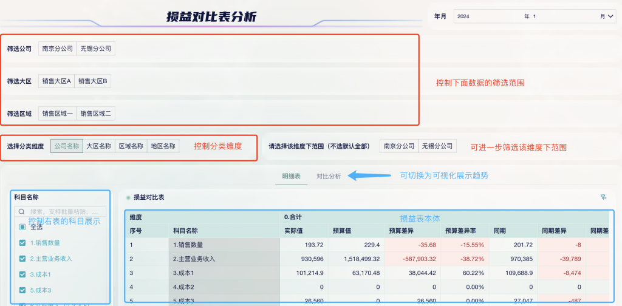Click the filter icon above the table
Viewport: 622px width, 306px height.
tap(603, 197)
